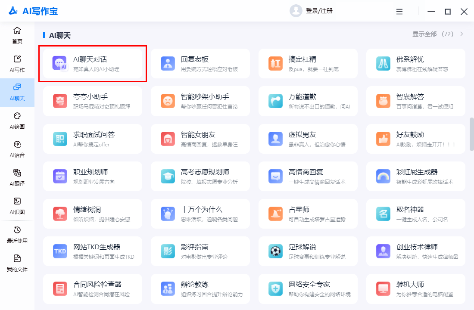Click the 占星师 wizard hat icon

coord(275,214)
